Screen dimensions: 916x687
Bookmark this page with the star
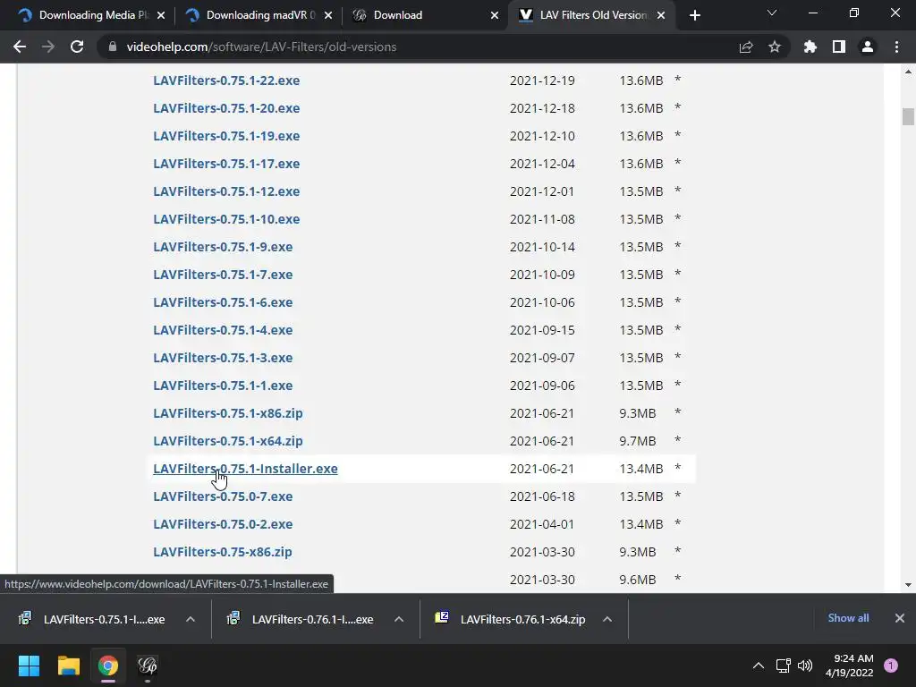775,47
